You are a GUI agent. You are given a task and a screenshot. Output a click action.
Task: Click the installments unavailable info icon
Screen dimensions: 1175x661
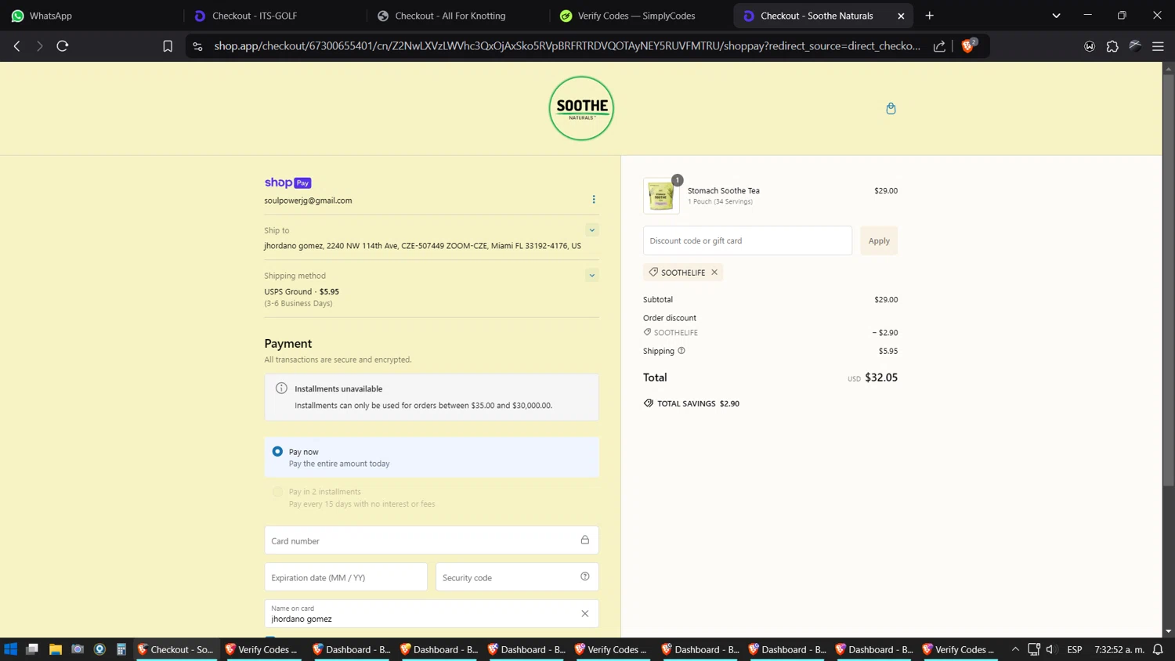[x=281, y=388]
